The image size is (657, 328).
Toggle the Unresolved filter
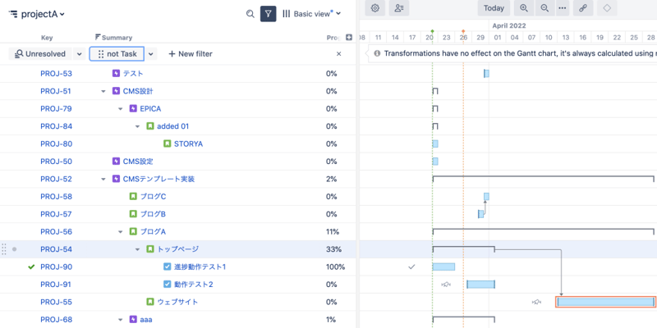[x=41, y=53]
